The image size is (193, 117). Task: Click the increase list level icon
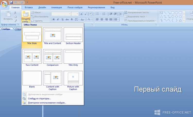[115, 14]
